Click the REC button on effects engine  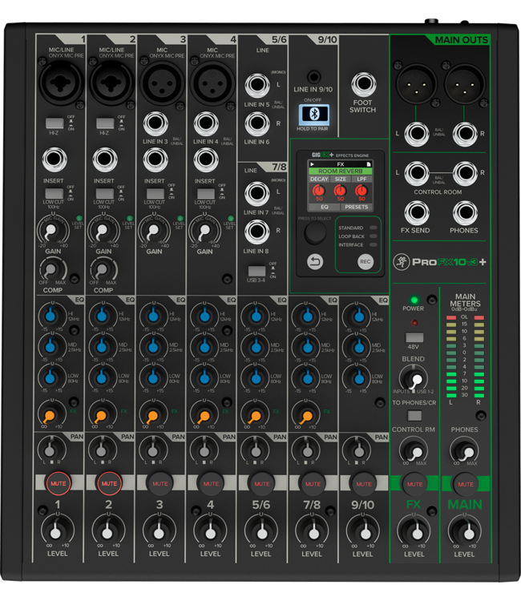pyautogui.click(x=365, y=262)
